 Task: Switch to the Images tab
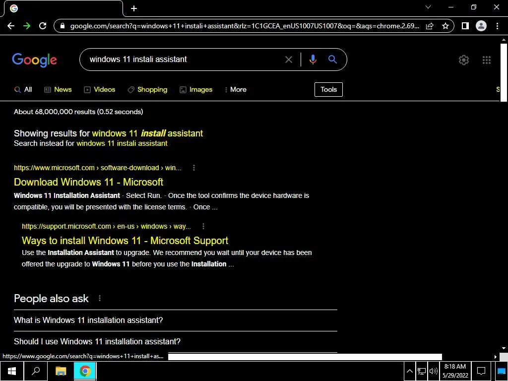pos(196,90)
